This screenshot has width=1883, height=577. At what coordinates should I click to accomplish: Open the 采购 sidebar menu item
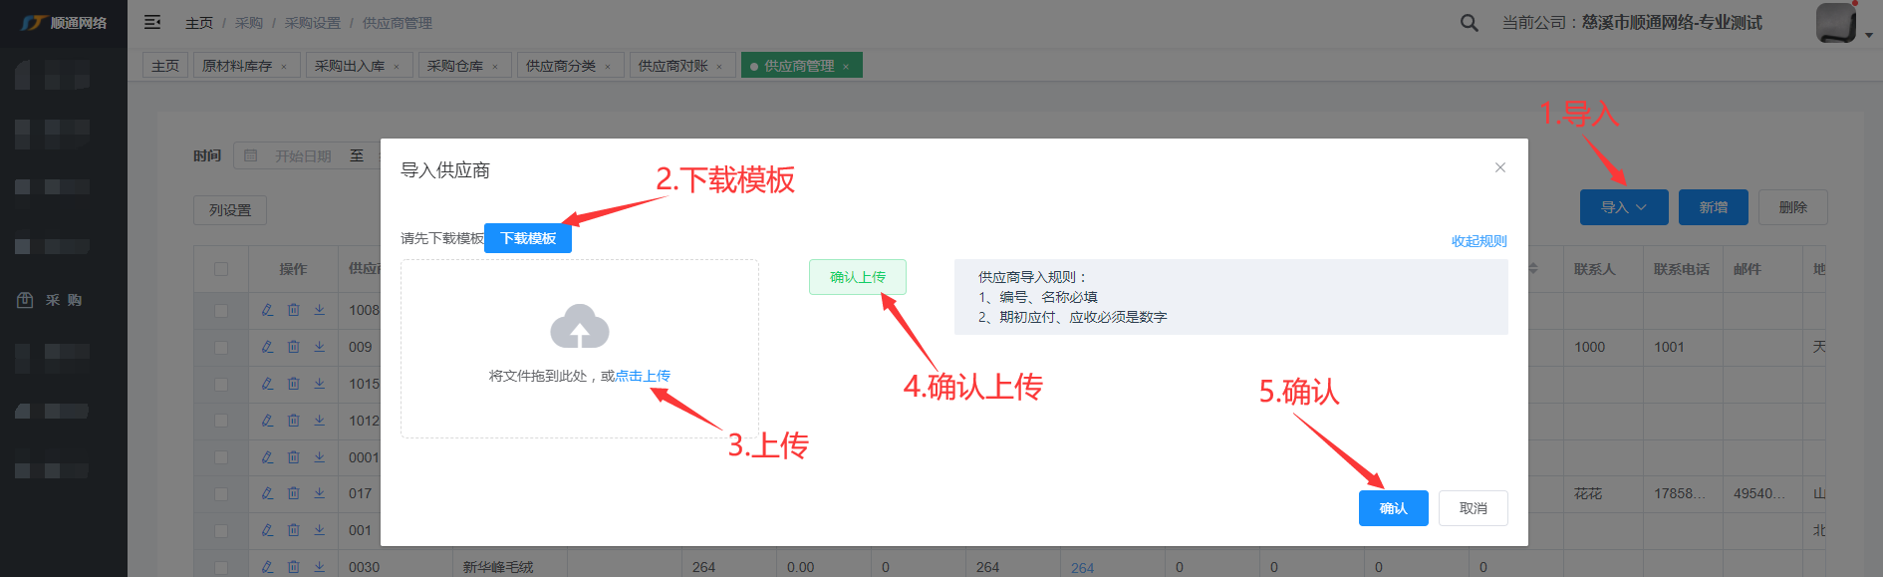[64, 300]
